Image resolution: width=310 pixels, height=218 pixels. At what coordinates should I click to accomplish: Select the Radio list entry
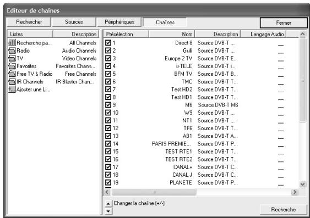pyautogui.click(x=23, y=51)
